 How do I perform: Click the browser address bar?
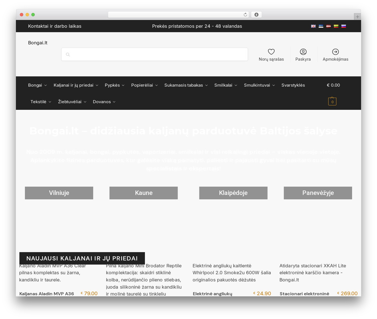178,15
